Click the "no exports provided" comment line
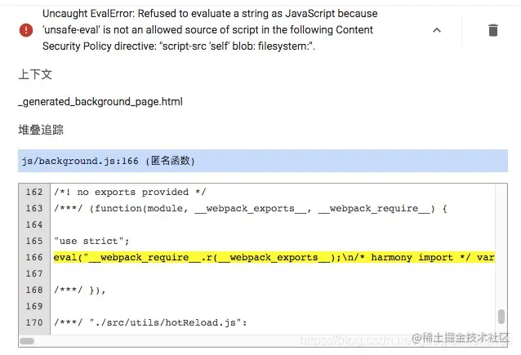This screenshot has width=521, height=355. (x=130, y=192)
